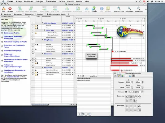Open the Ablage menu

point(19,2)
